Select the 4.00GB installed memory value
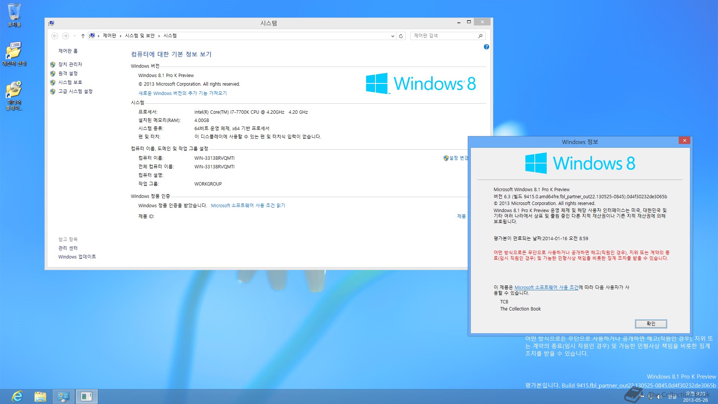The height and width of the screenshot is (404, 718). tap(202, 120)
